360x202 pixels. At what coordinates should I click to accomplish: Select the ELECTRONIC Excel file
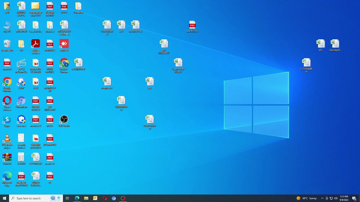point(36,159)
